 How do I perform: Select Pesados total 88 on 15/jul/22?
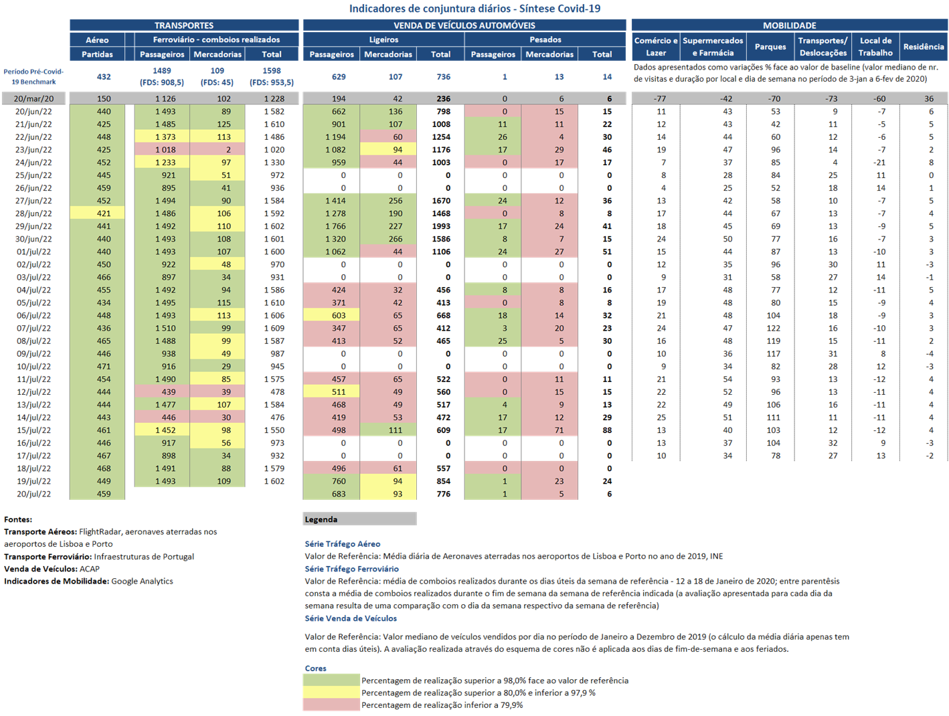click(x=606, y=430)
